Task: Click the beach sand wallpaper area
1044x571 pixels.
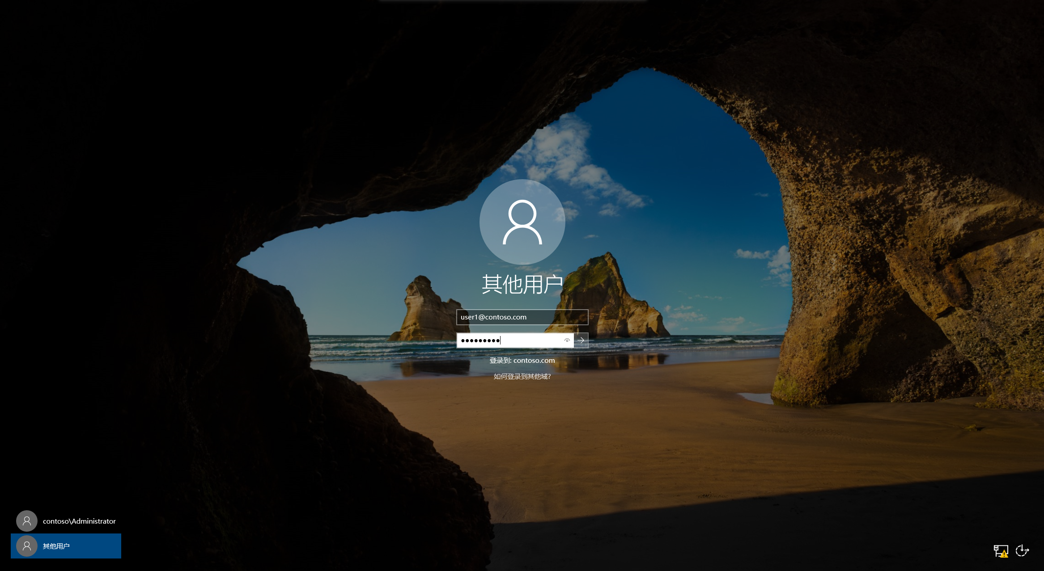Action: click(x=626, y=438)
